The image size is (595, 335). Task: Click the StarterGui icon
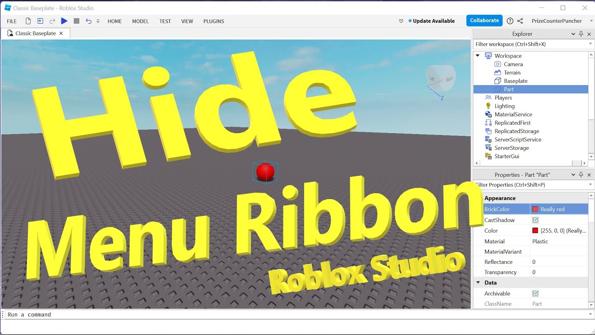pos(488,156)
